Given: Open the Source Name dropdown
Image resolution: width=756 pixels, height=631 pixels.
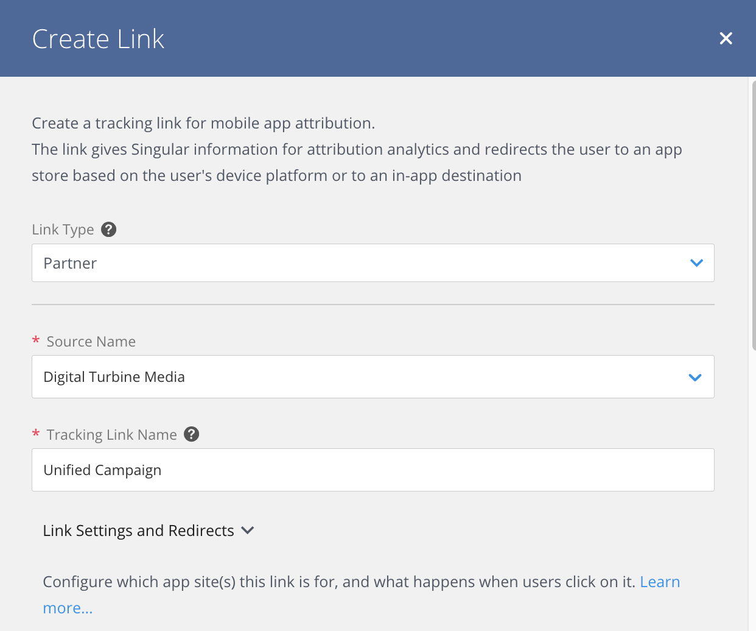Looking at the screenshot, I should coord(373,377).
